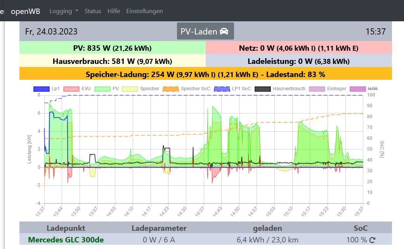This screenshot has width=404, height=249.
Task: Open the Hilfe menu item
Action: tap(114, 11)
